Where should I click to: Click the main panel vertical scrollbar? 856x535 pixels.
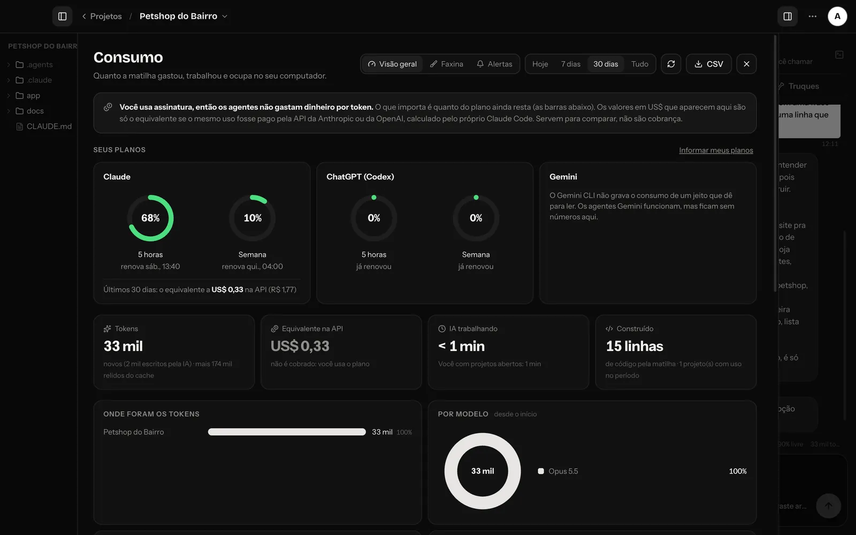pos(775,163)
